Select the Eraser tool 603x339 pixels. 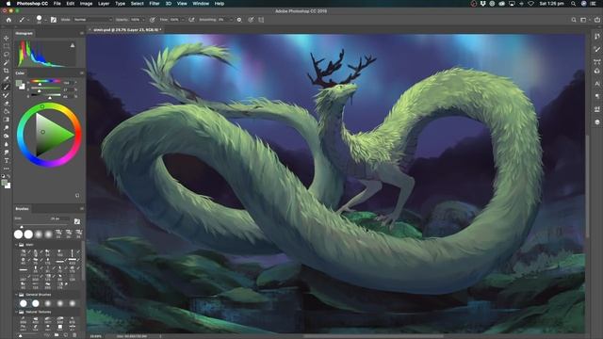point(7,104)
